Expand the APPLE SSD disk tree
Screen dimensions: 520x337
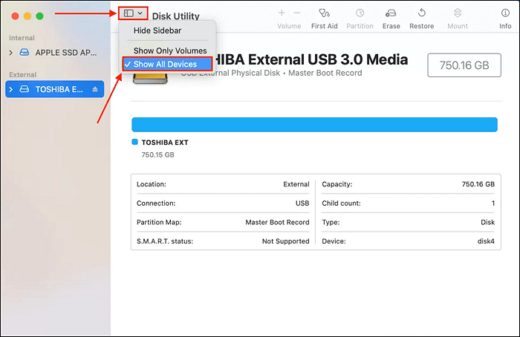point(10,53)
